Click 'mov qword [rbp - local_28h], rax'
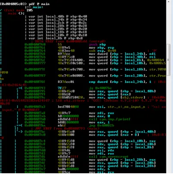 tap(122, 160)
